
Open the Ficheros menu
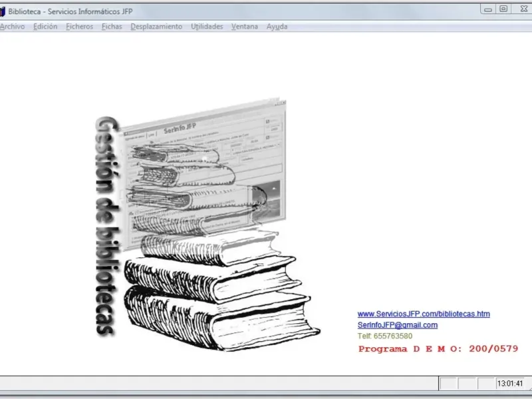(x=79, y=27)
